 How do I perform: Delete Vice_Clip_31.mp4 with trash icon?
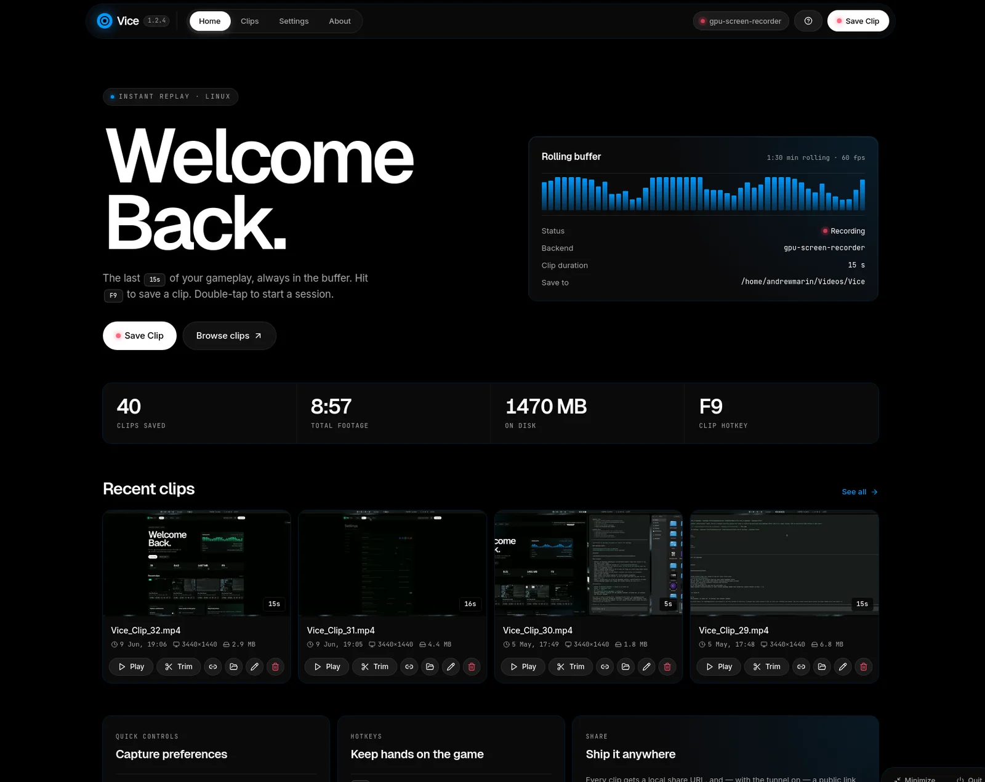click(x=472, y=666)
